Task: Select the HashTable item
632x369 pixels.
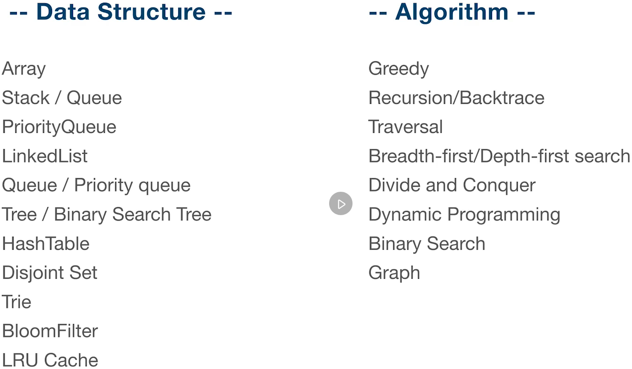Action: tap(46, 244)
